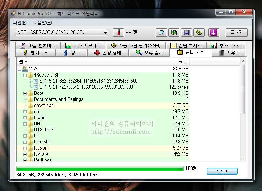Click the floppy disk save icon
This screenshot has width=262, height=191.
[186, 33]
